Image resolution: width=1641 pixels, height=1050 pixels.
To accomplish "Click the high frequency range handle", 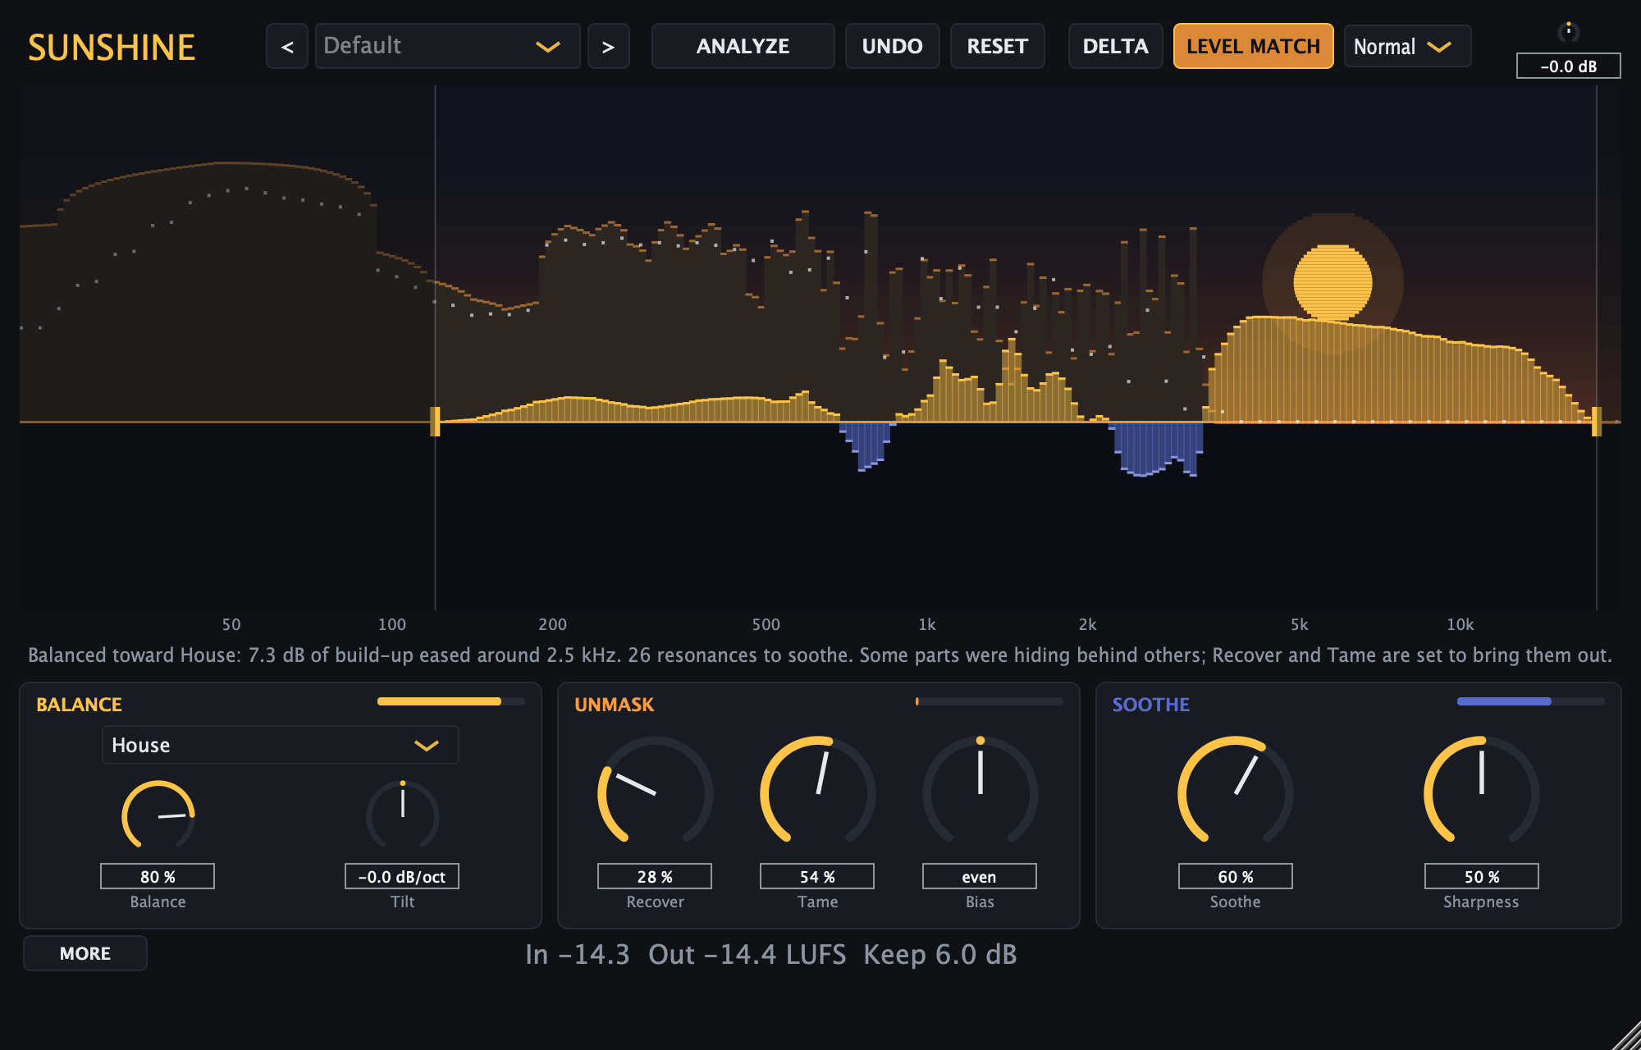I will 1597,422.
